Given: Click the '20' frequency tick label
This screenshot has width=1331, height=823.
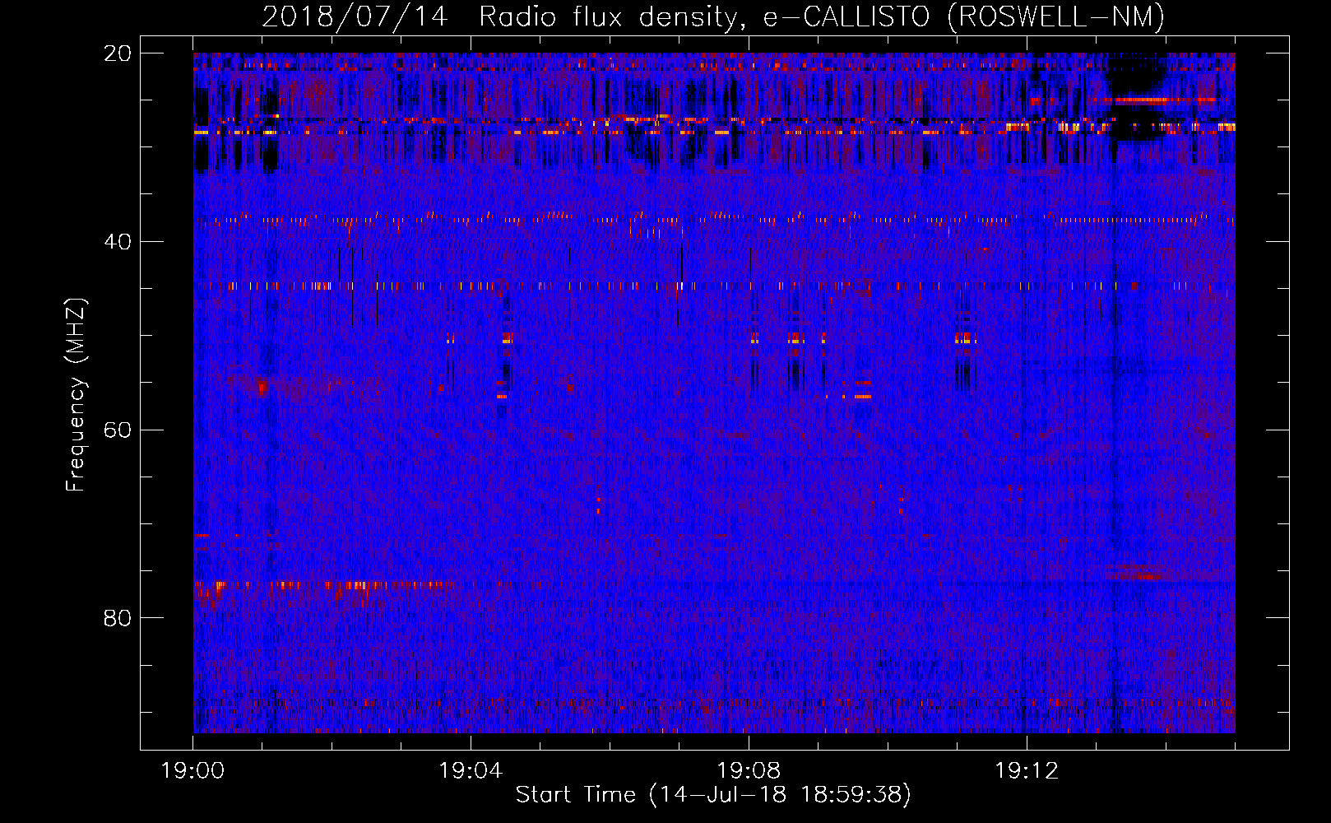Looking at the screenshot, I should [x=118, y=53].
